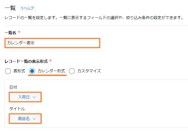
Task: Click the chevron arrow next to 入荷日
Action: 34,97
